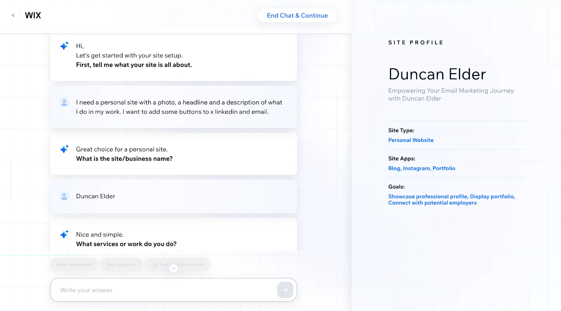Click the user avatar beside the personal site message

(x=64, y=102)
